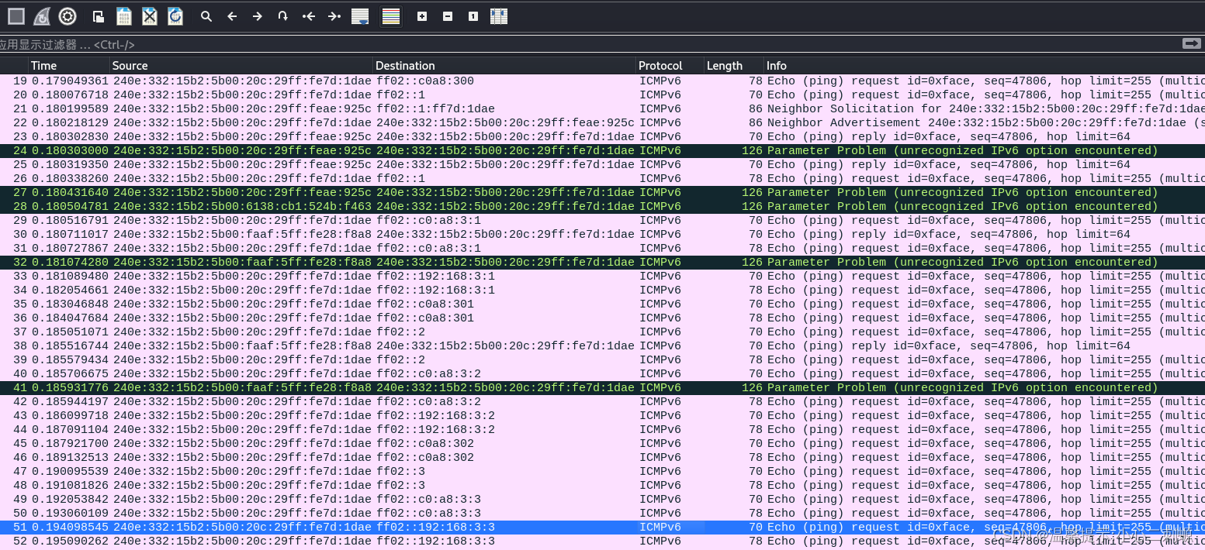The height and width of the screenshot is (550, 1205).
Task: Zoom out of the packet list
Action: [448, 15]
